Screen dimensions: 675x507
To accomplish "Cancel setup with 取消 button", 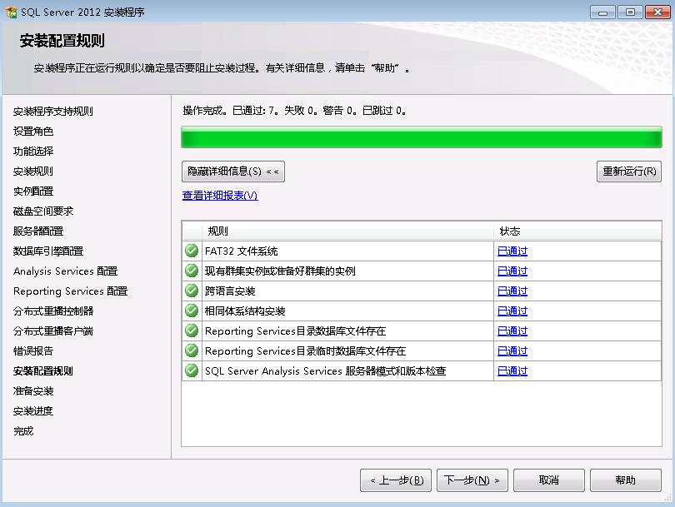I will pyautogui.click(x=549, y=480).
